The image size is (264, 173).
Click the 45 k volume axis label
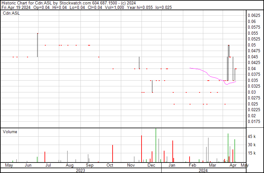[x=252, y=136]
